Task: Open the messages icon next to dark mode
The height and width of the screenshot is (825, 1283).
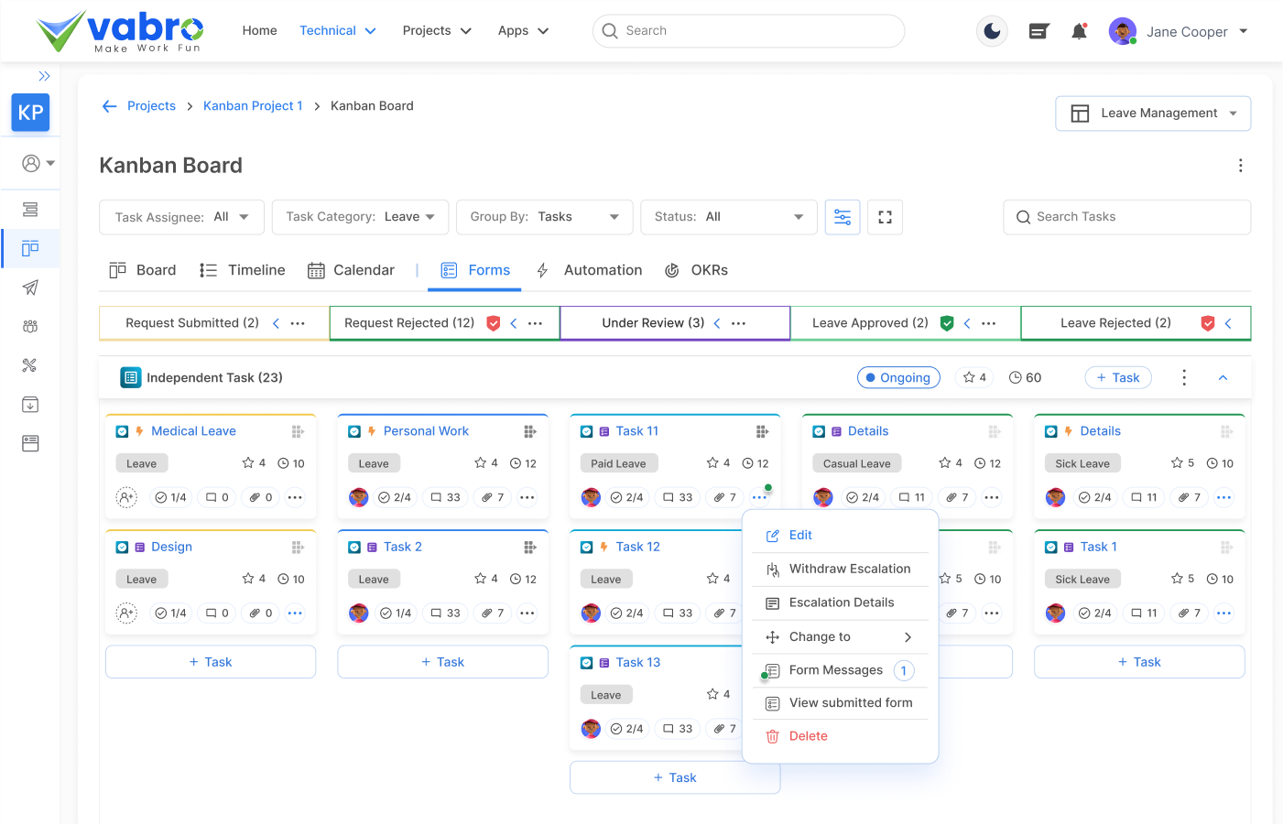Action: click(1038, 30)
